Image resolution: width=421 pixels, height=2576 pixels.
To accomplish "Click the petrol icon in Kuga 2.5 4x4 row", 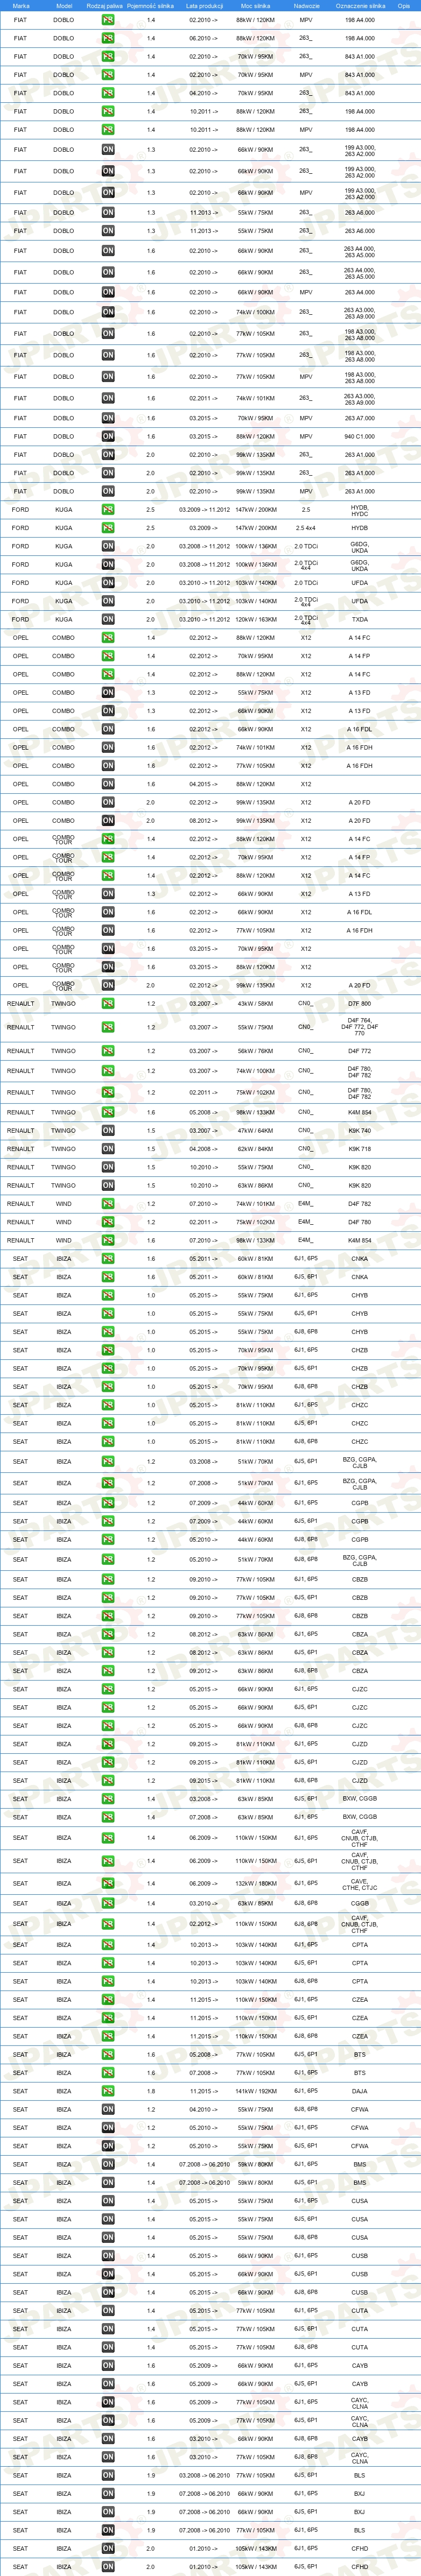I will pyautogui.click(x=108, y=528).
